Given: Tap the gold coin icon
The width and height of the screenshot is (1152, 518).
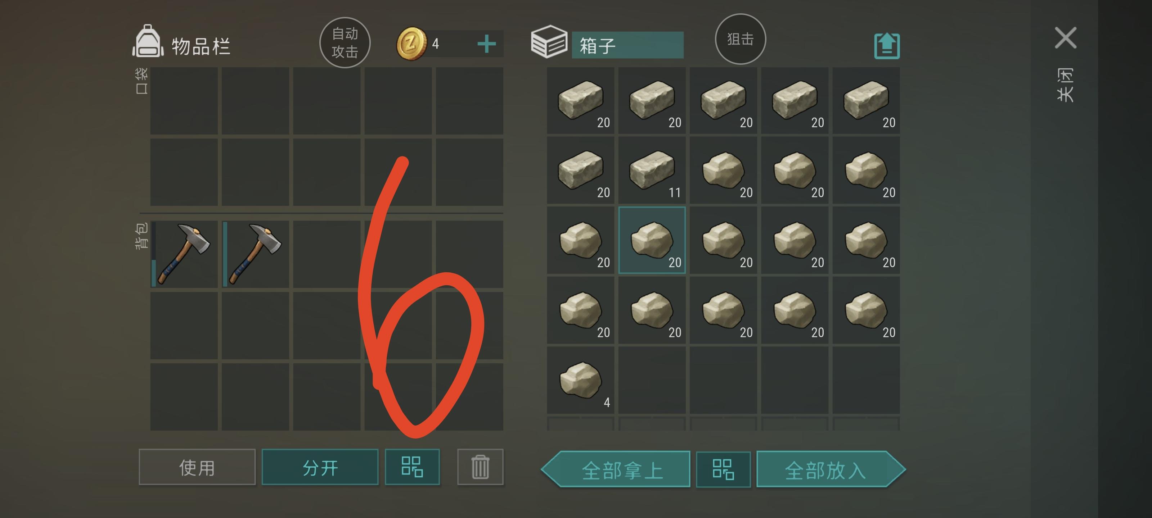Looking at the screenshot, I should (411, 44).
